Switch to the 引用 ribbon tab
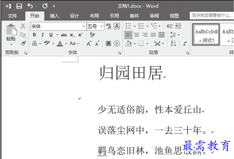This screenshot has height=159, width=234. [114, 16]
